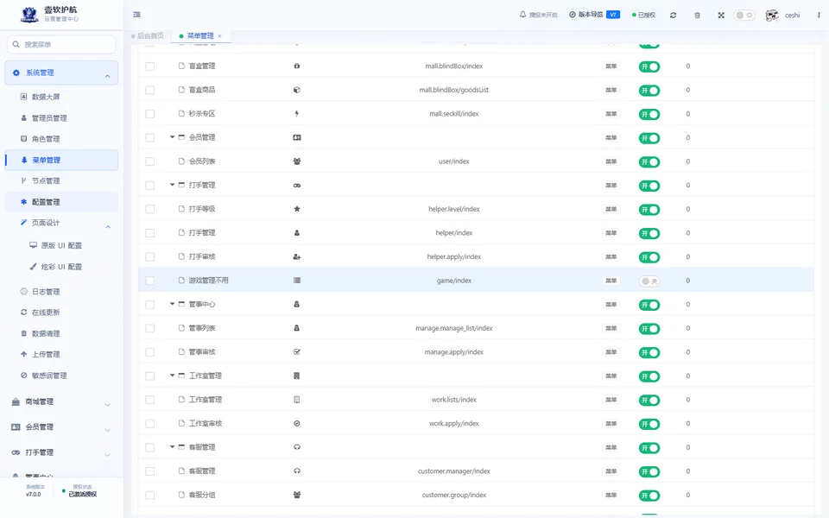Click the circle-check icon in 工作室审核 row
This screenshot has height=518, width=829.
[x=296, y=423]
